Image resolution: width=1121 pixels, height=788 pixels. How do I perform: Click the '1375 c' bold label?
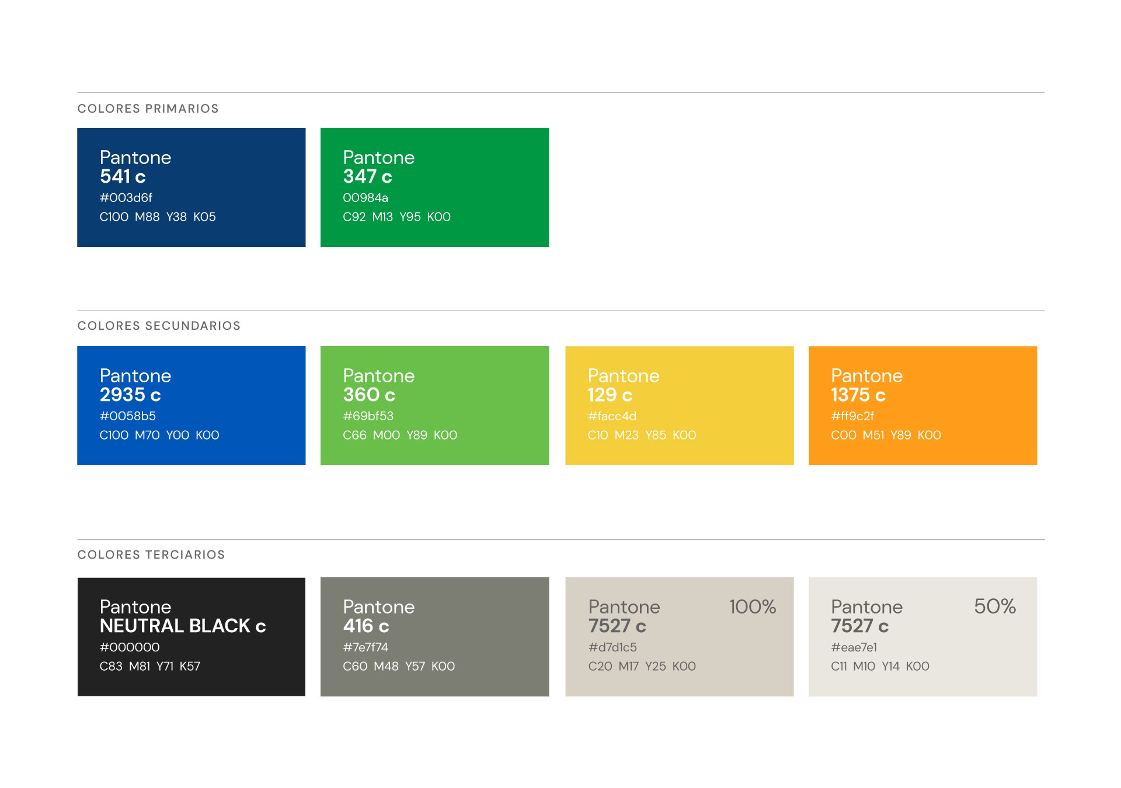click(858, 395)
